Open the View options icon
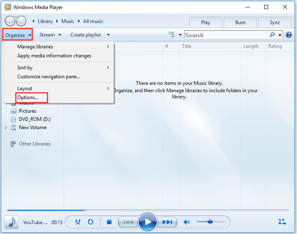Screen dimensions: 297x234 (172, 35)
